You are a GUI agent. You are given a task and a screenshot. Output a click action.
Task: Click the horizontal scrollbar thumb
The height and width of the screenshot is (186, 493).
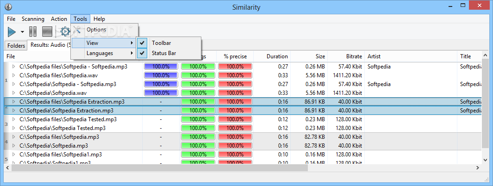[x=159, y=168]
